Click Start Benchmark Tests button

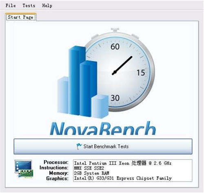tap(103, 146)
